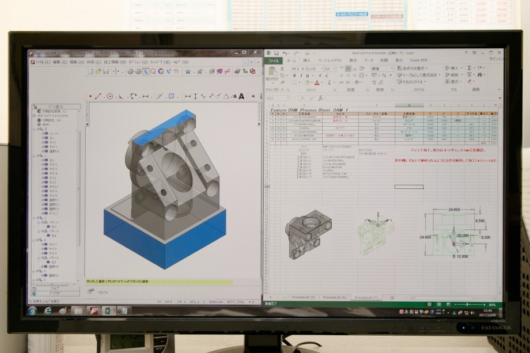
Task: Click the New document icon in FeatureCAM
Action: pos(91,71)
